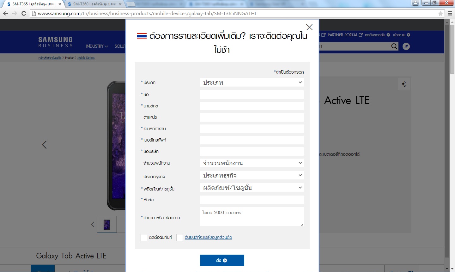The height and width of the screenshot is (272, 455).
Task: Click the Chrome user profile icon
Action: pos(416,3)
